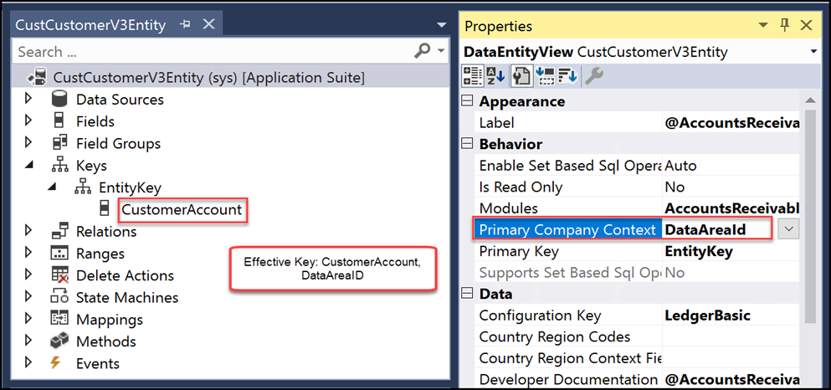Select the CustomerAccount key field
Image resolution: width=831 pixels, height=390 pixels.
point(182,209)
